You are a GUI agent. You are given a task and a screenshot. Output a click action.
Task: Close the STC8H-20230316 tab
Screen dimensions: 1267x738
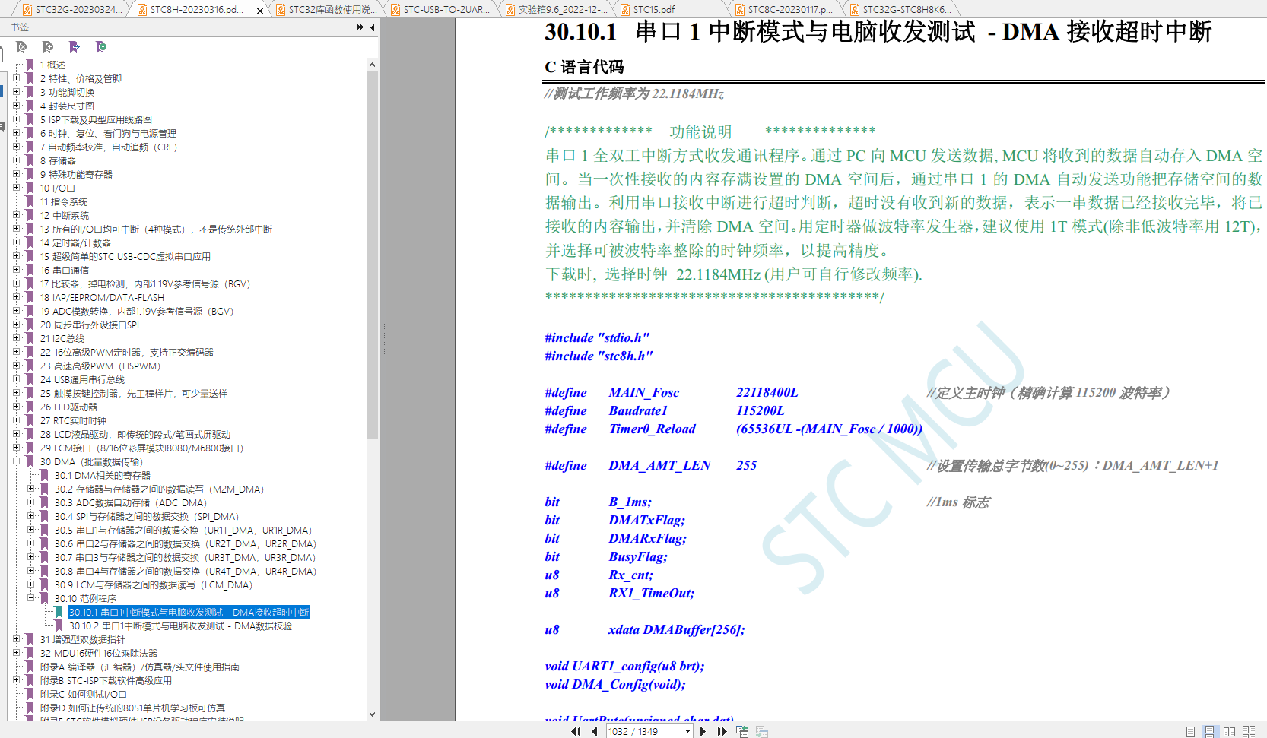coord(260,11)
